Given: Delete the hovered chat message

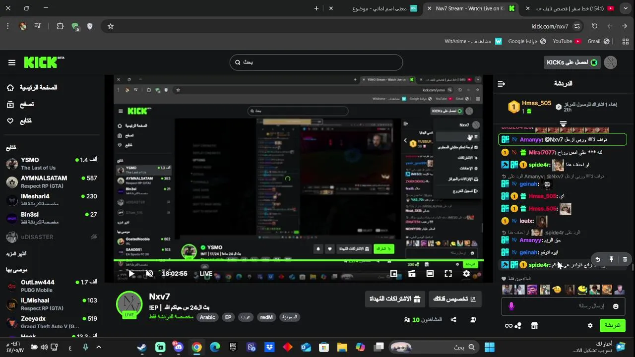Looking at the screenshot, I should (625, 259).
